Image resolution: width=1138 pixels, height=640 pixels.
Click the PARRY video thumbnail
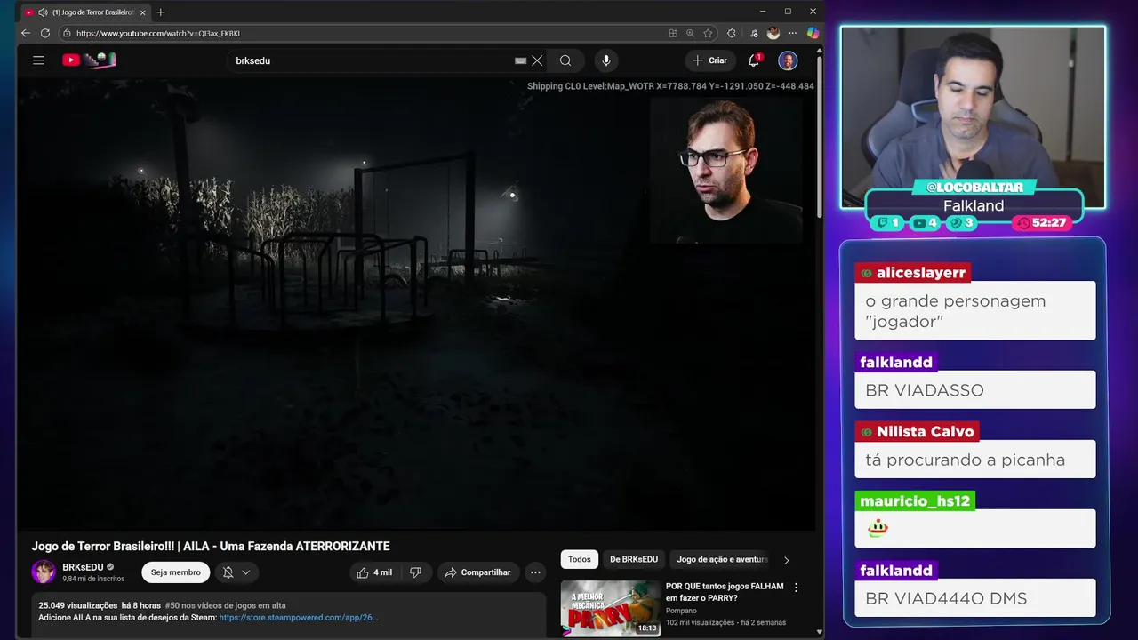611,608
